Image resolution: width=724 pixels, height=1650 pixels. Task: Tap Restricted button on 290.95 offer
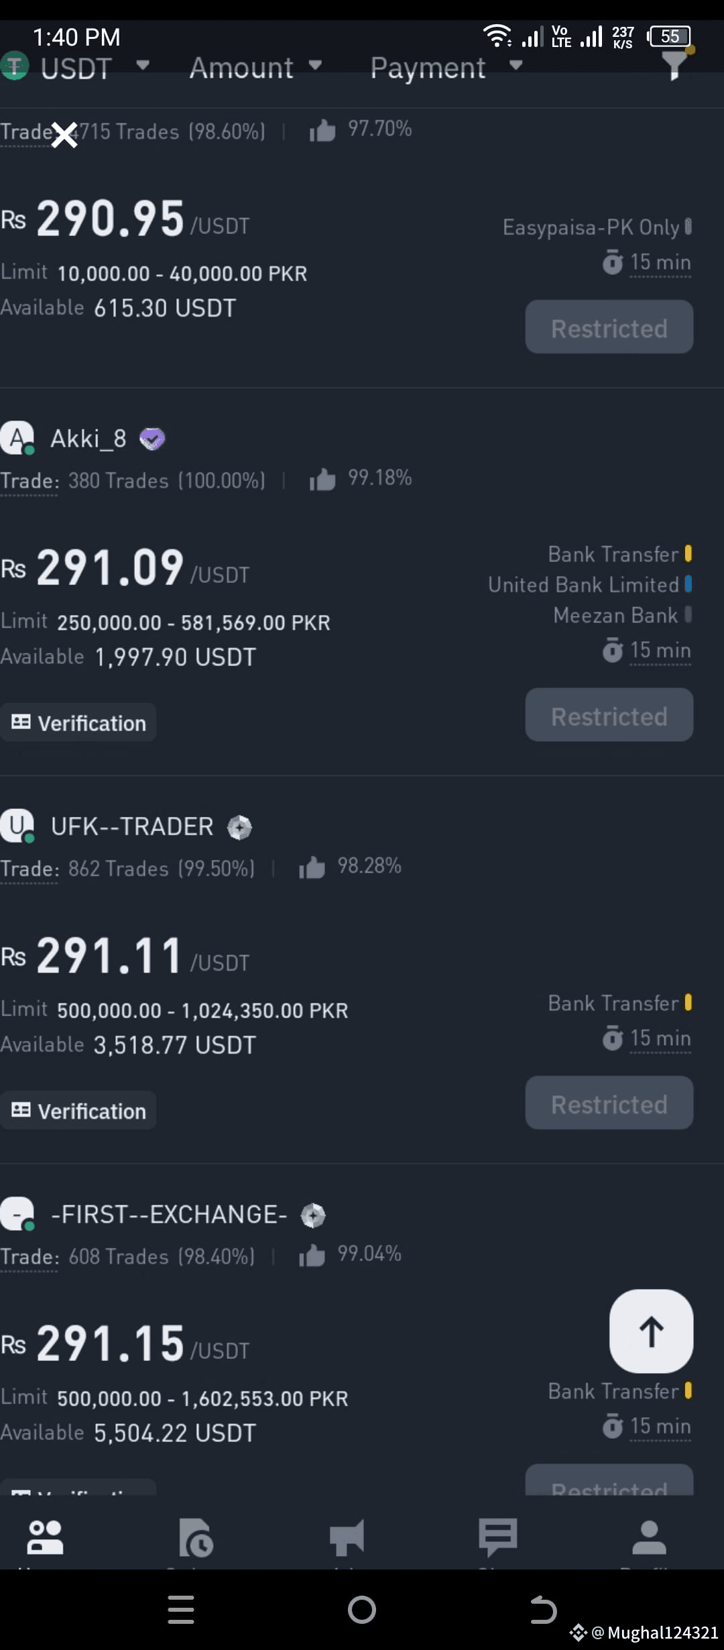[x=609, y=327]
